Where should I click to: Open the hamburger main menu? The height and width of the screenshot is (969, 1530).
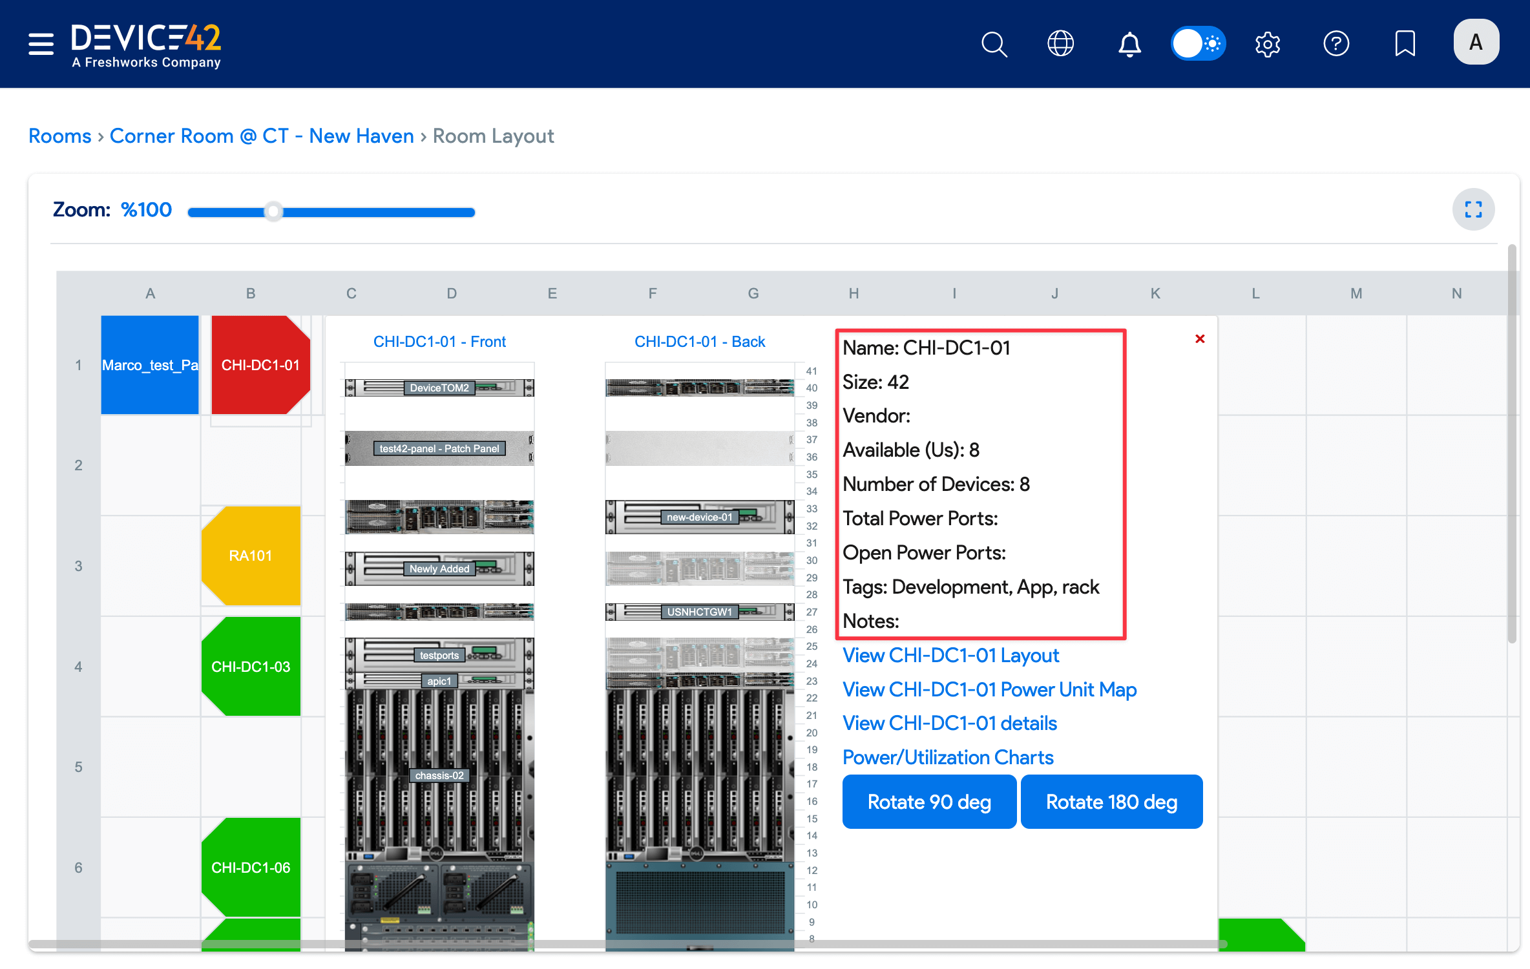[x=41, y=44]
